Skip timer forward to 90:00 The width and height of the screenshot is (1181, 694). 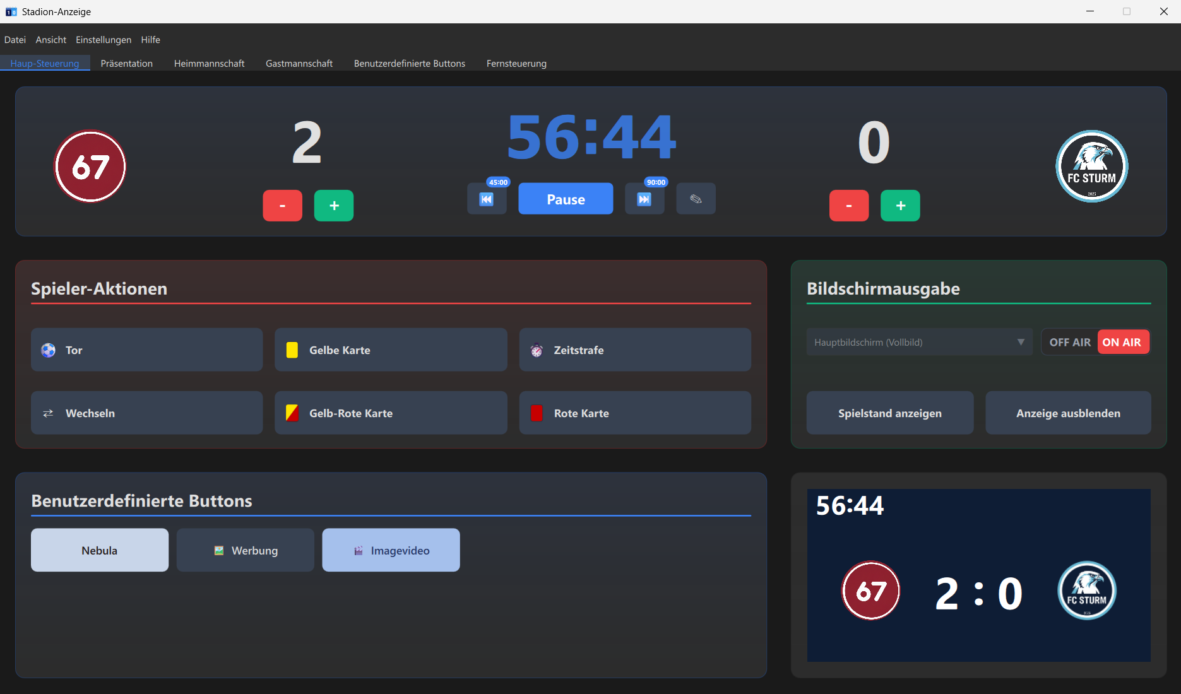tap(644, 199)
